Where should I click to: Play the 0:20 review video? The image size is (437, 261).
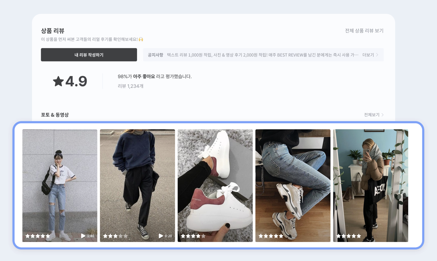(x=161, y=236)
